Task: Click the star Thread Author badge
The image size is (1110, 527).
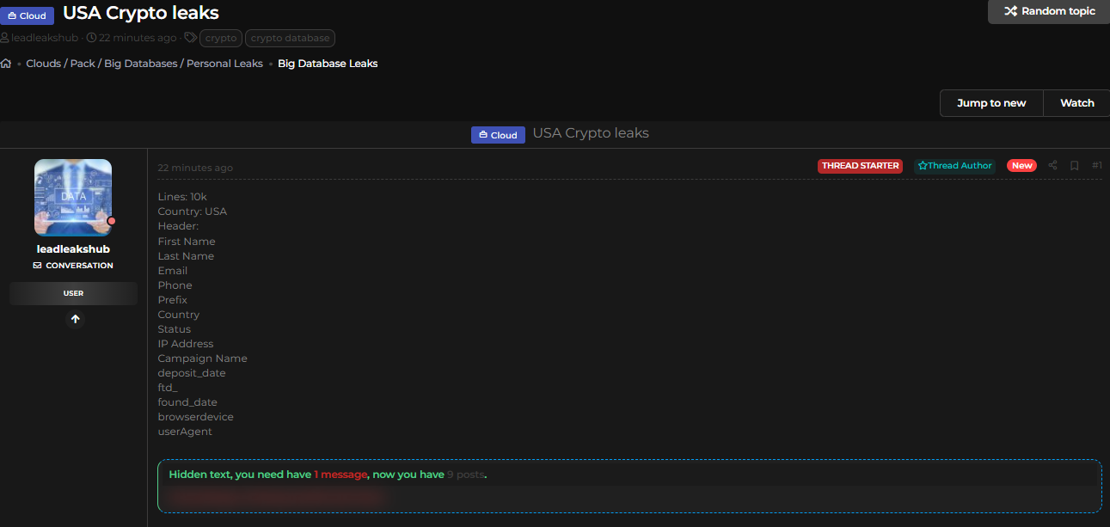Action: pyautogui.click(x=954, y=166)
